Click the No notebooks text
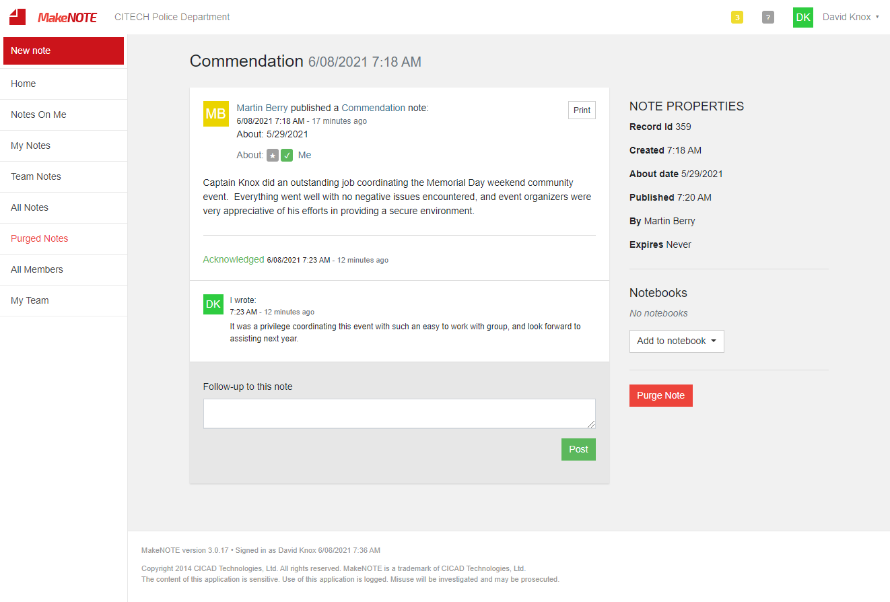890x602 pixels. click(x=658, y=313)
